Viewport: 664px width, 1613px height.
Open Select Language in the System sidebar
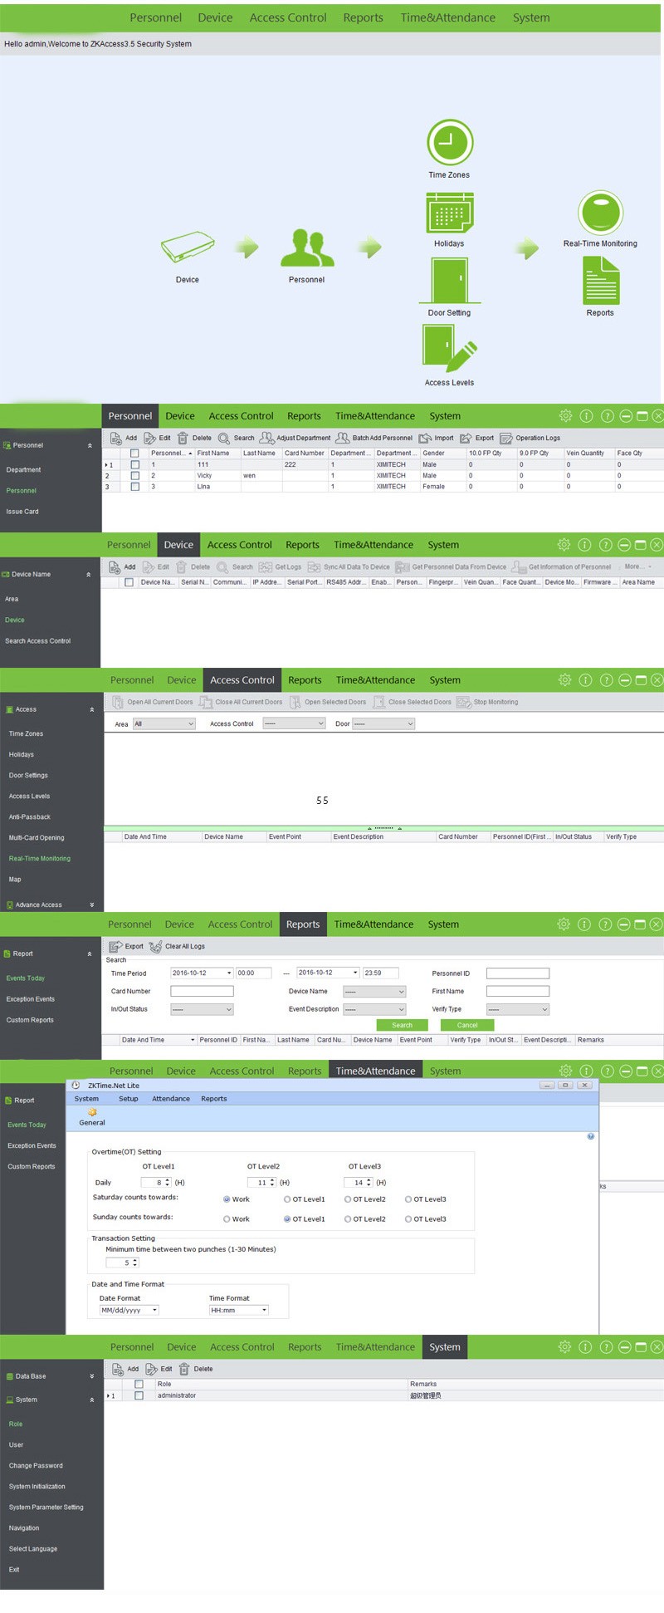pyautogui.click(x=33, y=1549)
